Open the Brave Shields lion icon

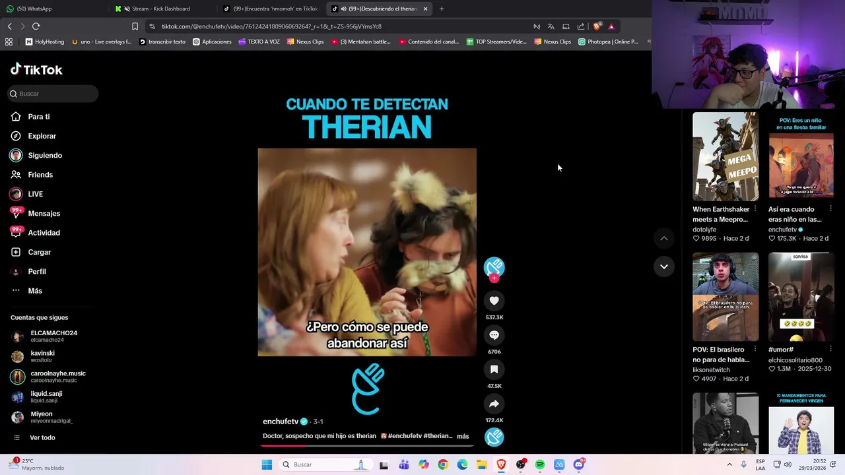click(x=597, y=26)
